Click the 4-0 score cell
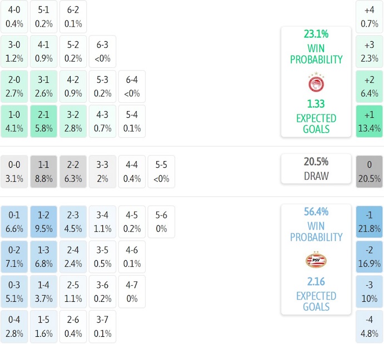 (x=14, y=17)
